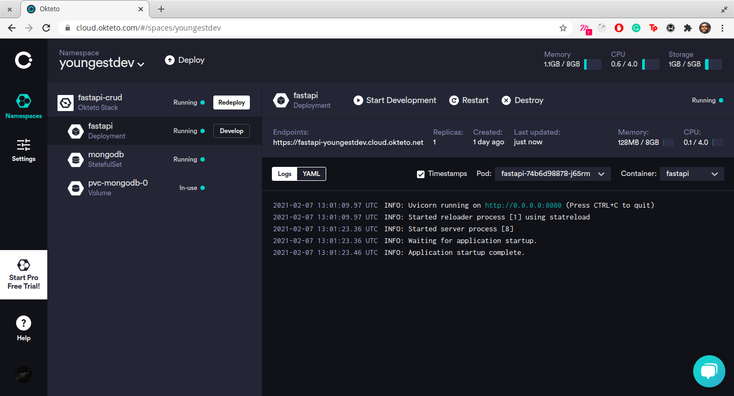Toggle the Timestamps checkbox
This screenshot has width=734, height=396.
[421, 174]
